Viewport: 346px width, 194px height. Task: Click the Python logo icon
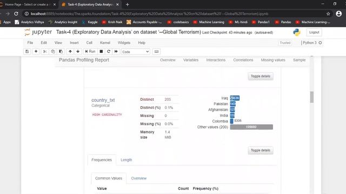297,32
